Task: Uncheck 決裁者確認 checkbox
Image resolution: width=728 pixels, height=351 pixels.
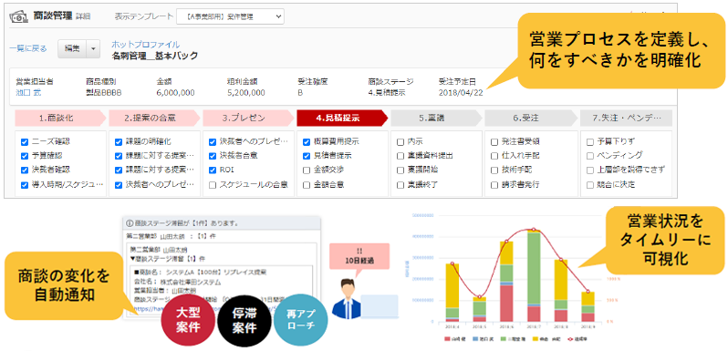Action: (25, 170)
